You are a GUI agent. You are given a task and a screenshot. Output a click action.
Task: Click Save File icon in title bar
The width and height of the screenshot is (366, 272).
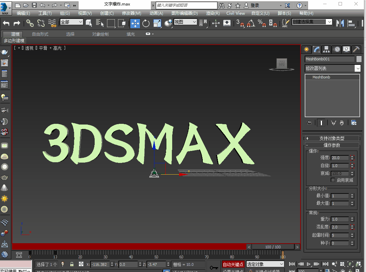point(34,5)
